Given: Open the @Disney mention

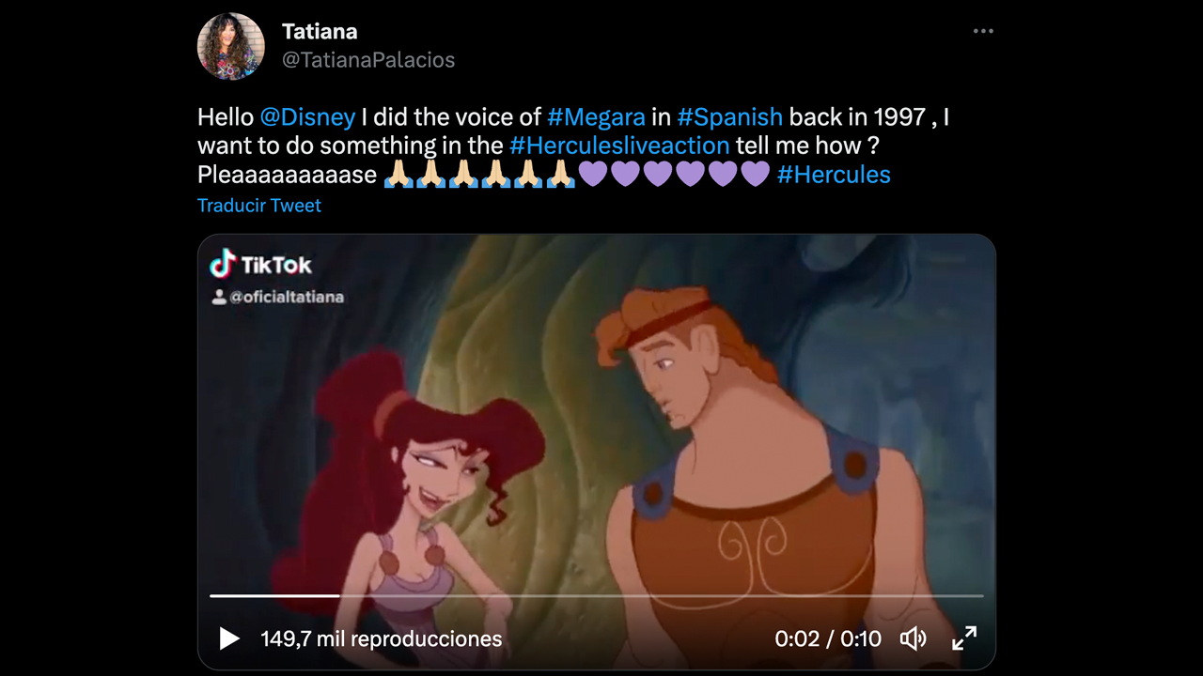Looking at the screenshot, I should (307, 116).
